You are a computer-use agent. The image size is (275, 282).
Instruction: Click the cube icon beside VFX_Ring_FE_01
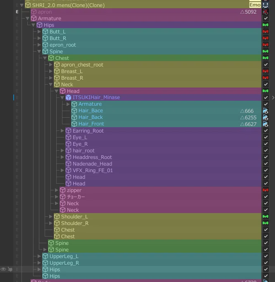pyautogui.click(x=68, y=171)
